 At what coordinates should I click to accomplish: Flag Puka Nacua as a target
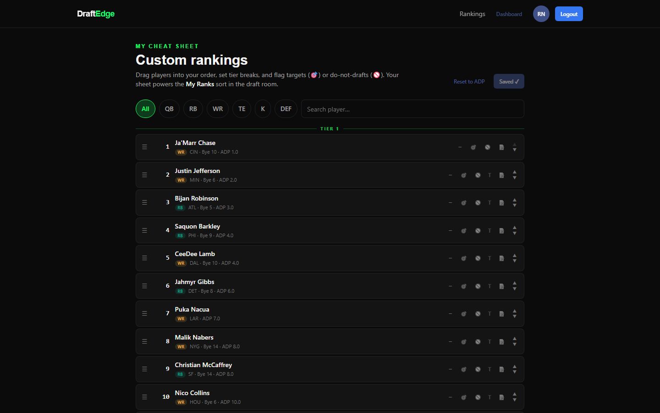pos(464,314)
